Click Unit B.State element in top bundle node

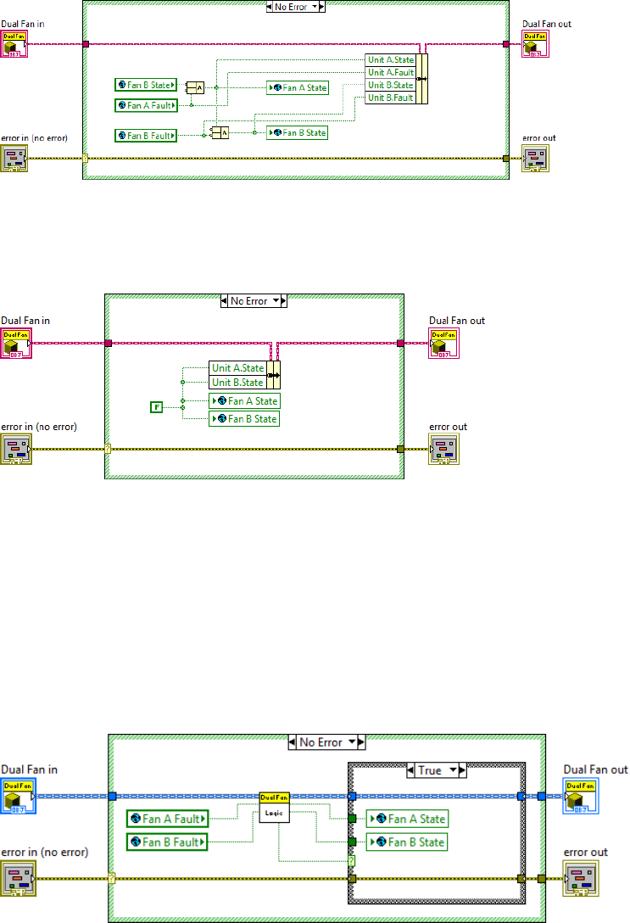tap(391, 86)
